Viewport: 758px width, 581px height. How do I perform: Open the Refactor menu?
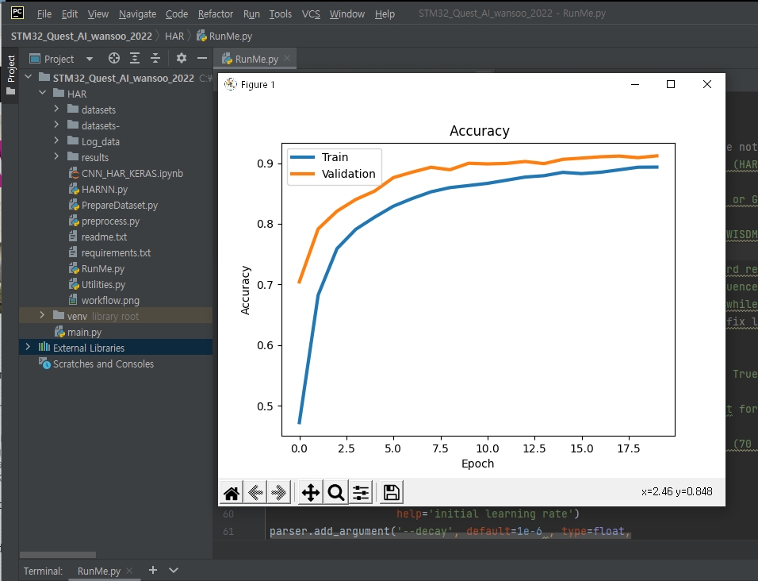coord(216,14)
